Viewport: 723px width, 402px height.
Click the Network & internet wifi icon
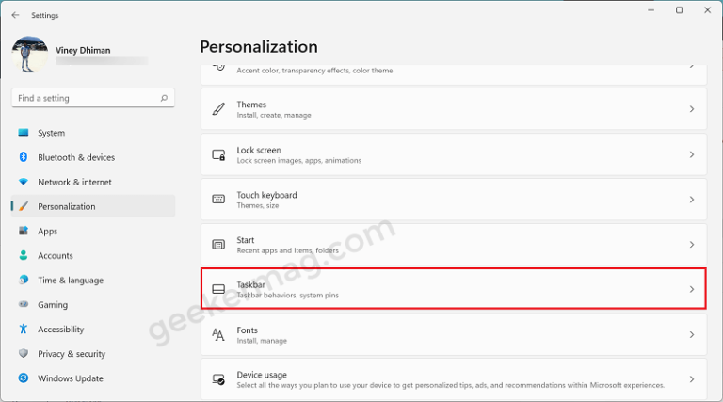[x=24, y=182]
